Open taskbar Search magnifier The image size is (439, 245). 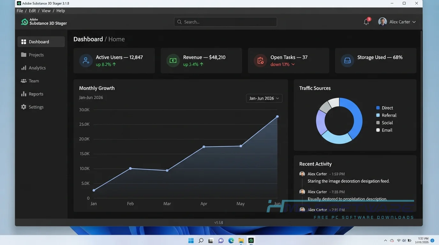point(201,241)
